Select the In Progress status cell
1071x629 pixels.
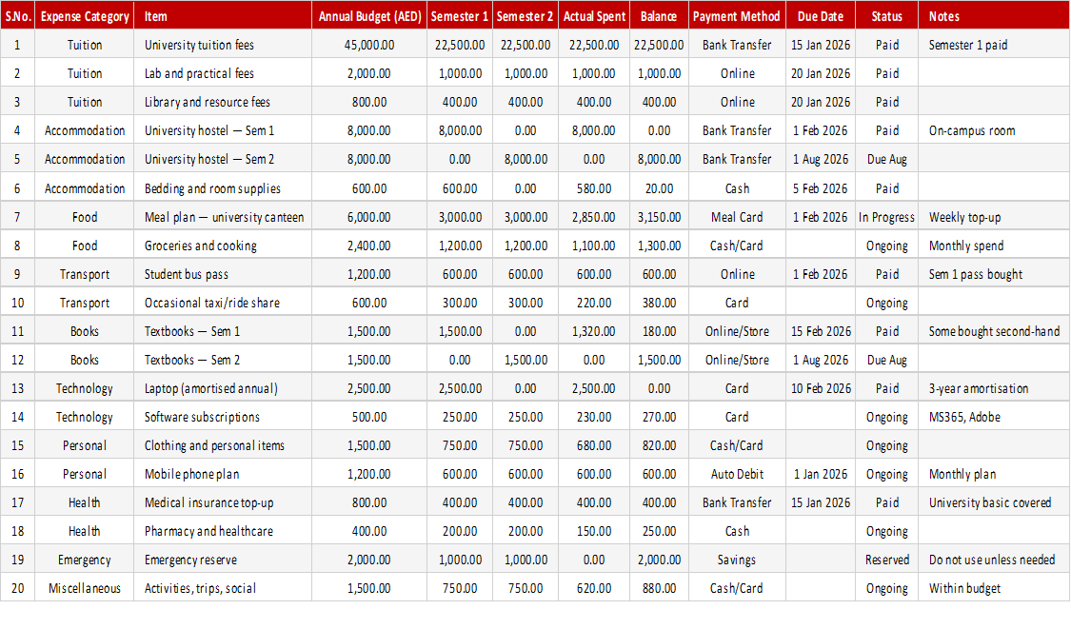click(886, 217)
